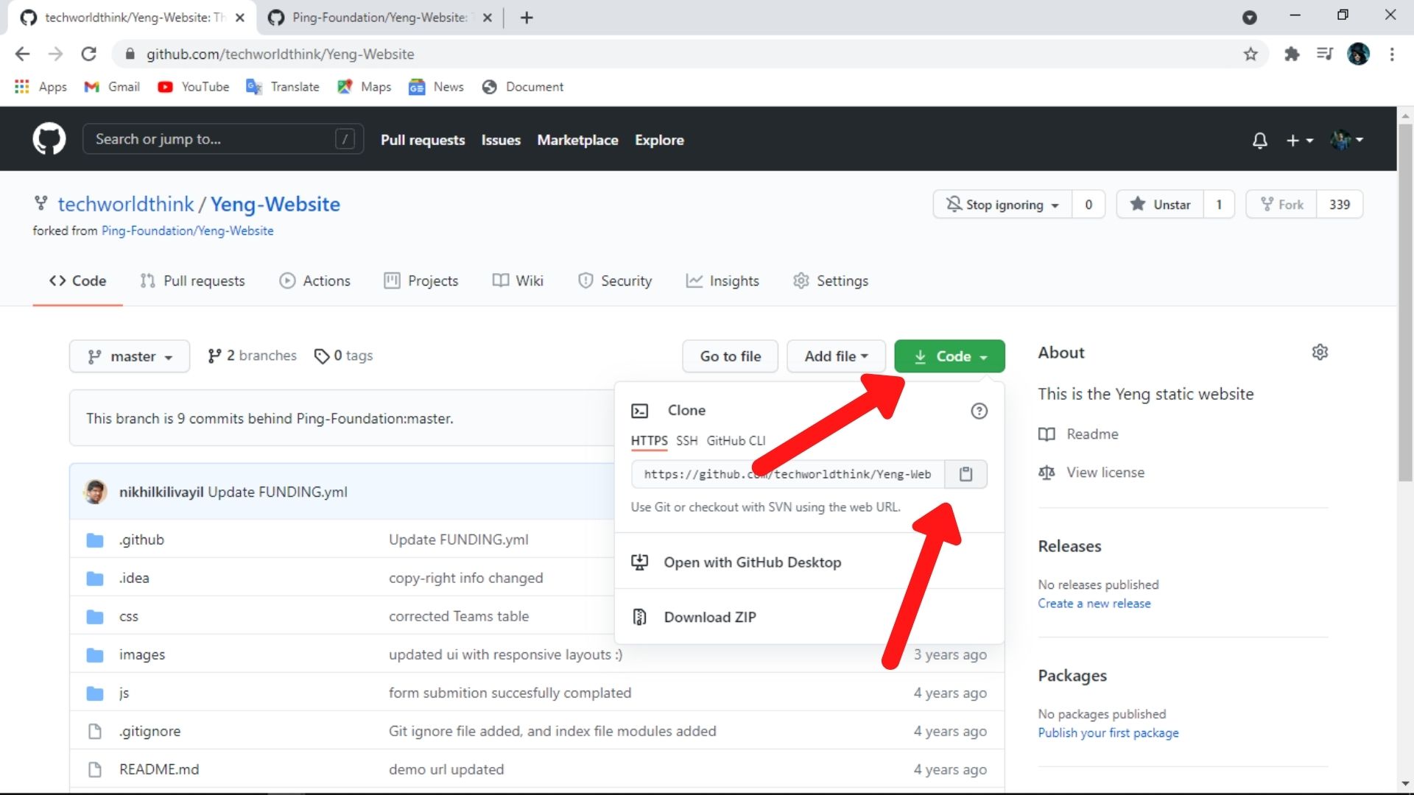Switch clone method to GitHub CLI
1414x795 pixels.
[x=735, y=440]
